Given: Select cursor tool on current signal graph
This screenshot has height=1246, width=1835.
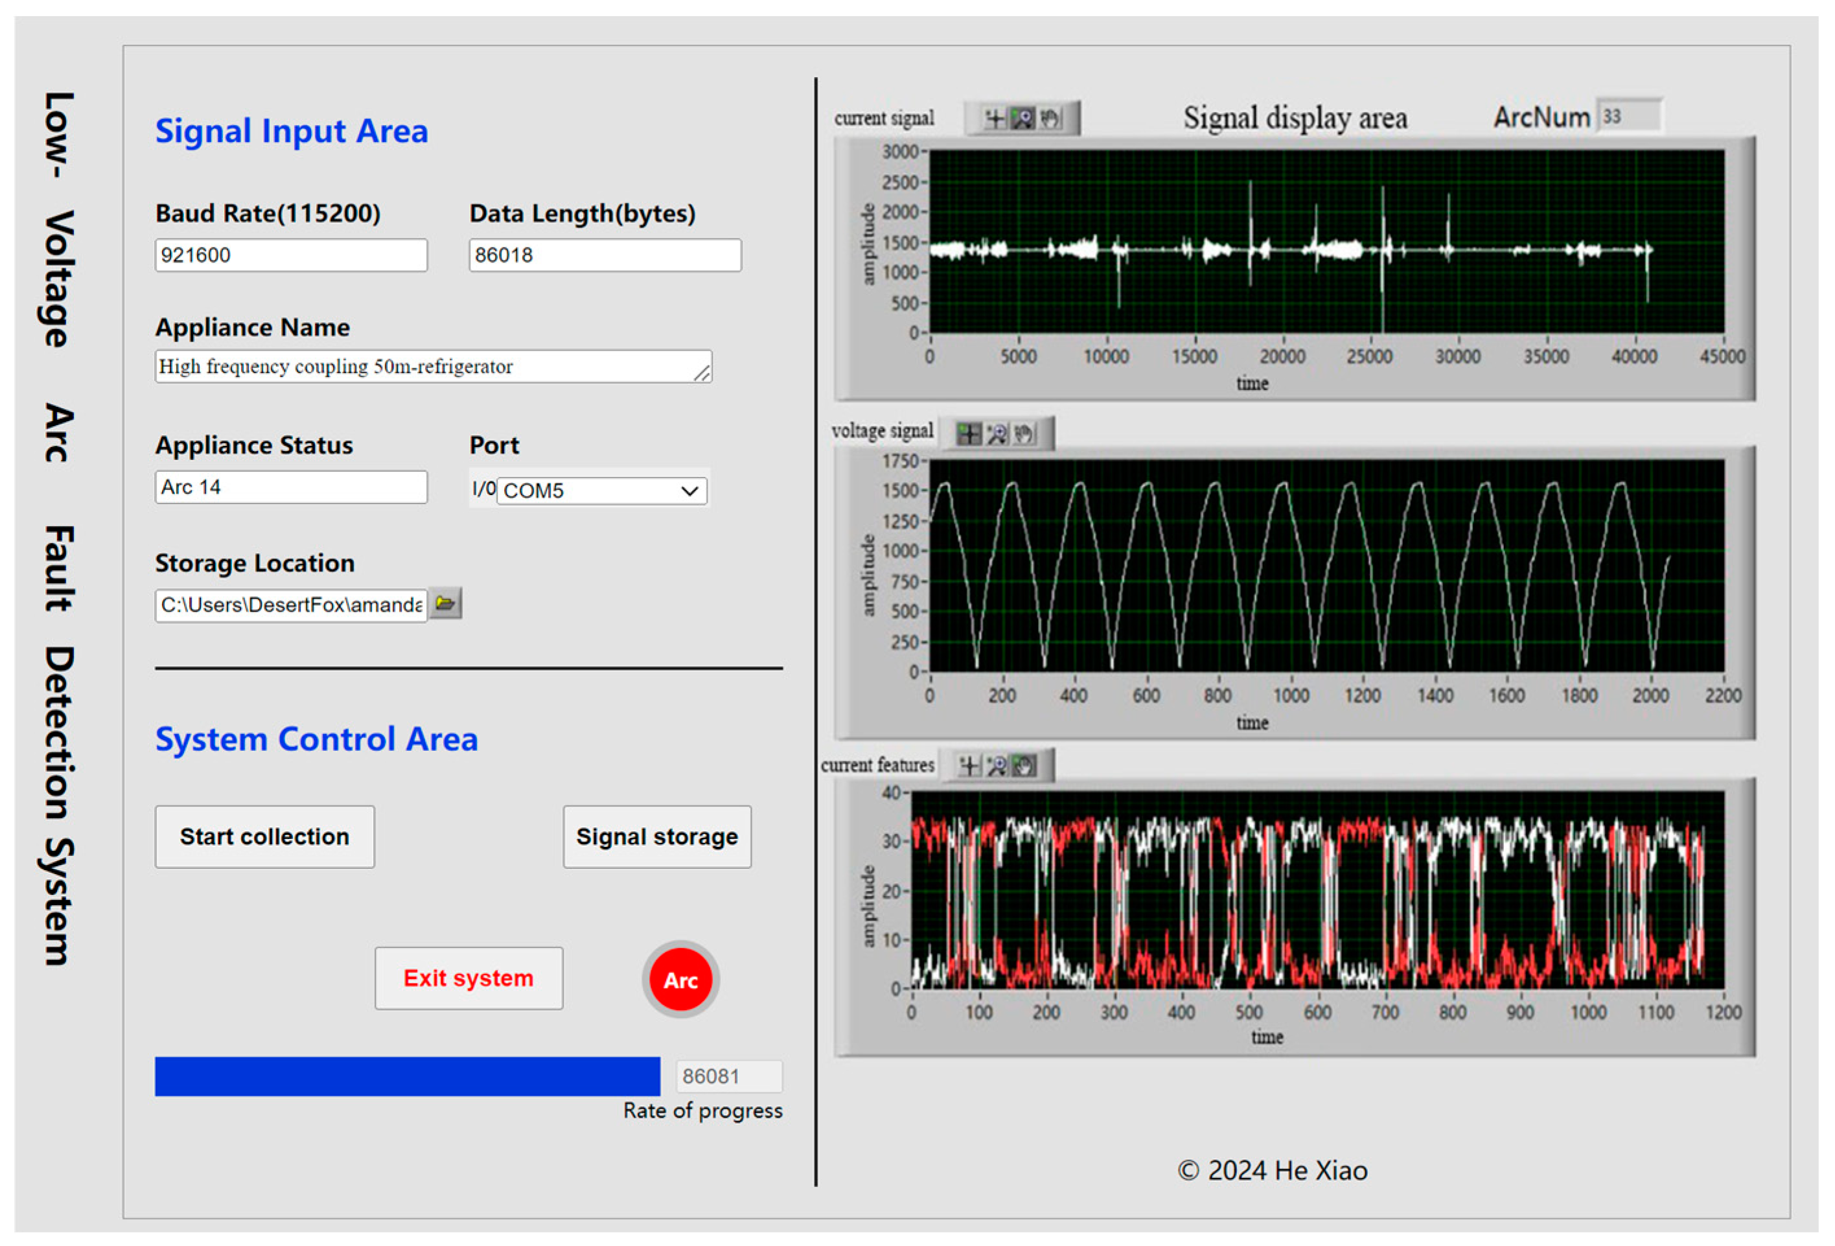Looking at the screenshot, I should [995, 119].
